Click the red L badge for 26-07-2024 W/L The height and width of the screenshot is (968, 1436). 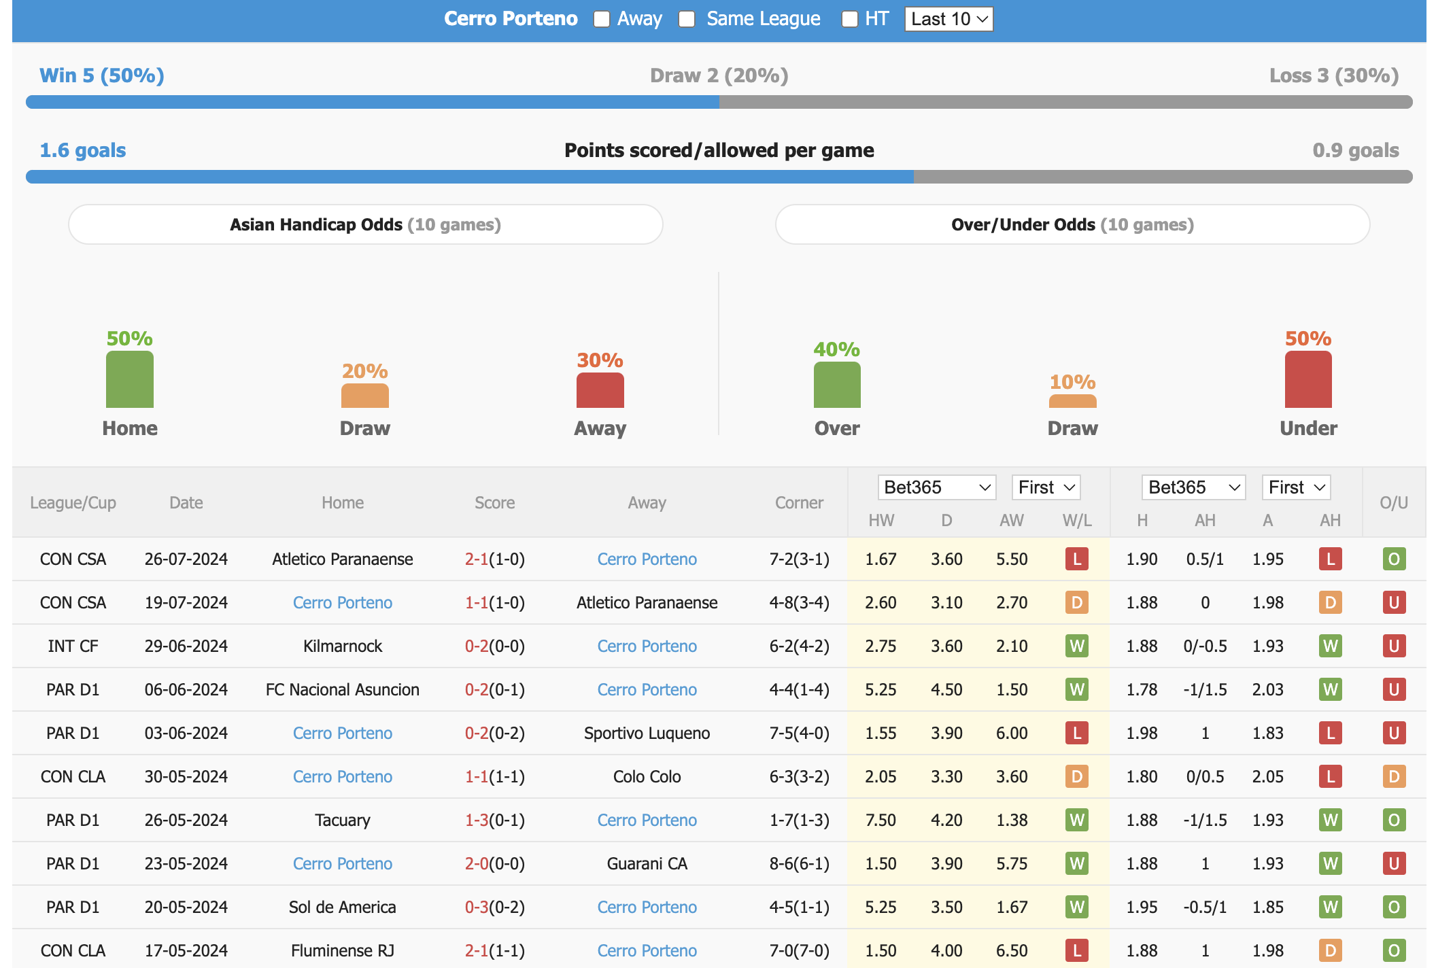click(1077, 559)
